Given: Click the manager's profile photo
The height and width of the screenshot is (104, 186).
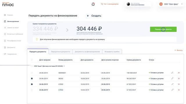Looking at the screenshot, I should click(x=128, y=4).
